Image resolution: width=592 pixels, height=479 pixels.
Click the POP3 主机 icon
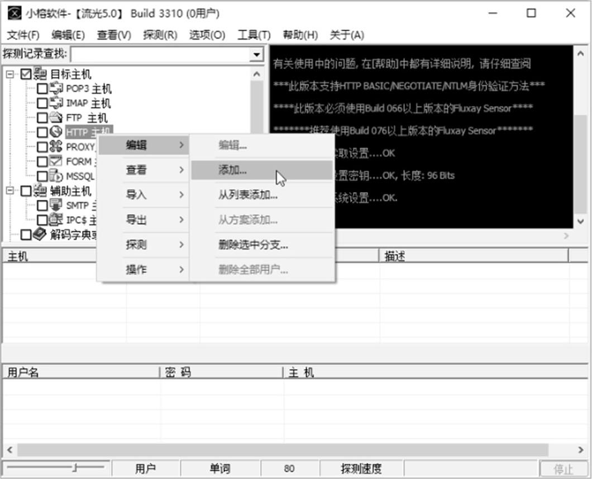tap(56, 88)
